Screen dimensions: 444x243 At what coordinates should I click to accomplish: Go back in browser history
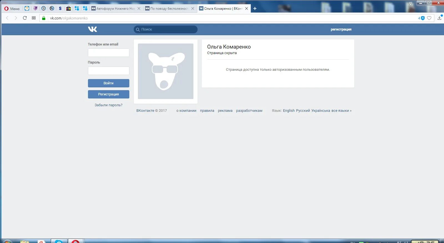click(7, 18)
